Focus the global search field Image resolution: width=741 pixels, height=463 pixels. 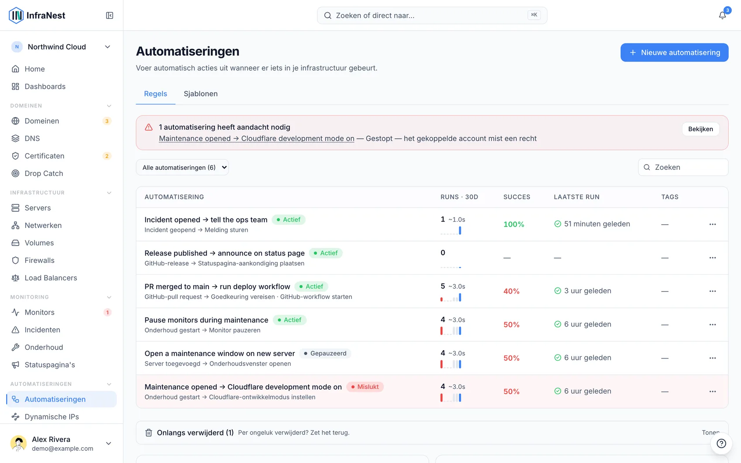(x=432, y=15)
